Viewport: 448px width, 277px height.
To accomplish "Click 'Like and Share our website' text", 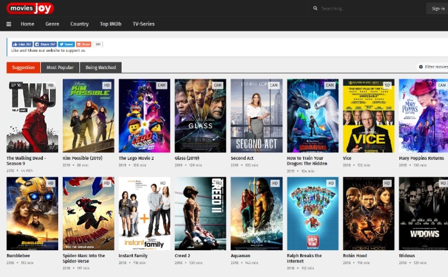I will tap(48, 51).
